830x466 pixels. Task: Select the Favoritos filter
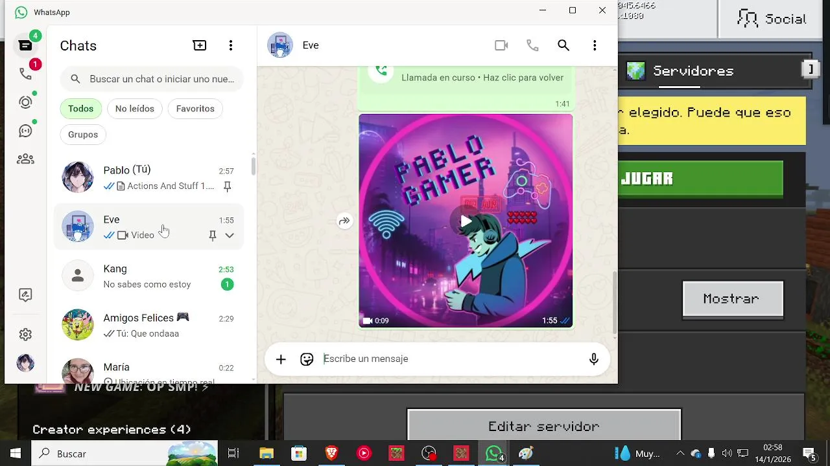[195, 109]
